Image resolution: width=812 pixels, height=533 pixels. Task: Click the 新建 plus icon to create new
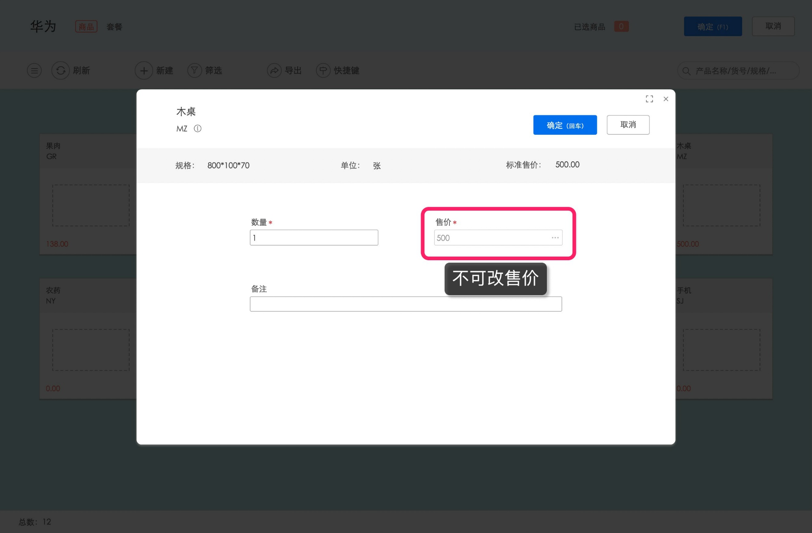[143, 70]
